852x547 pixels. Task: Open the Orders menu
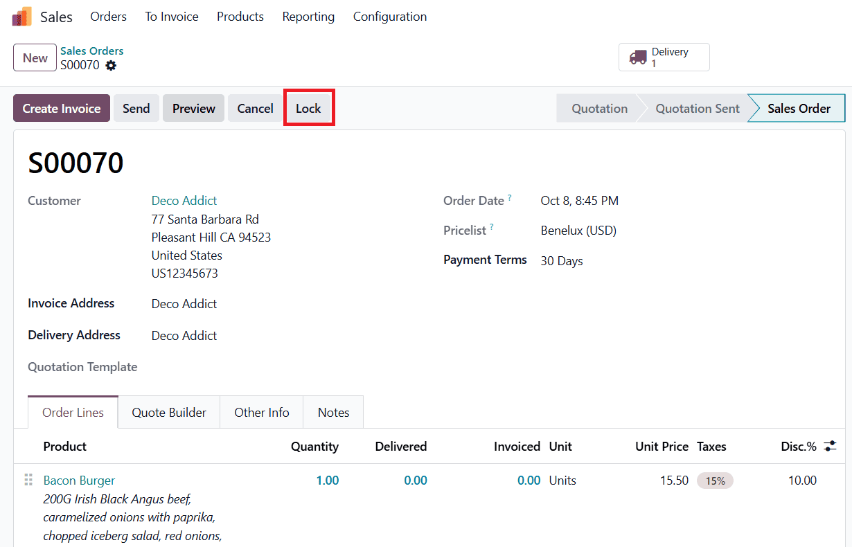108,17
